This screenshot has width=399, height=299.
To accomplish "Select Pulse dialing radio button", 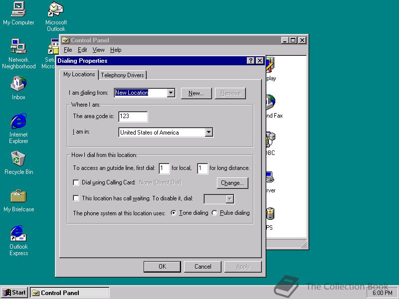I will 214,213.
